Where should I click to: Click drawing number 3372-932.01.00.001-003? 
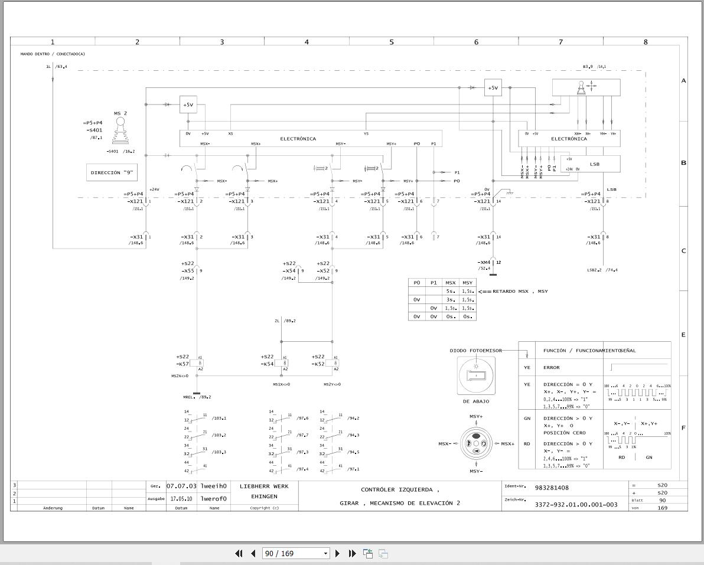coord(576,505)
